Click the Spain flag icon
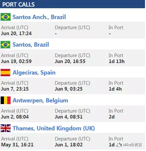The width and height of the screenshot is (146, 151). pyautogui.click(x=5, y=73)
